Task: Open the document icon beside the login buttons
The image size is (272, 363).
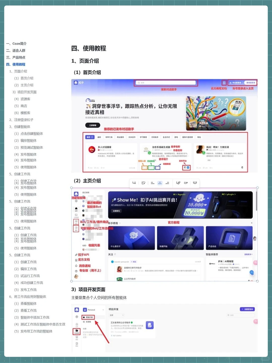Action: click(224, 82)
